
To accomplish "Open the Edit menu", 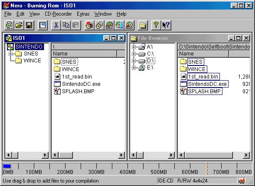I will (x=20, y=14).
